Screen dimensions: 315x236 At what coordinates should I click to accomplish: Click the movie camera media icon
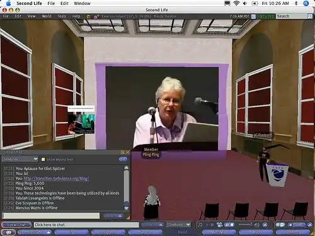click(219, 225)
